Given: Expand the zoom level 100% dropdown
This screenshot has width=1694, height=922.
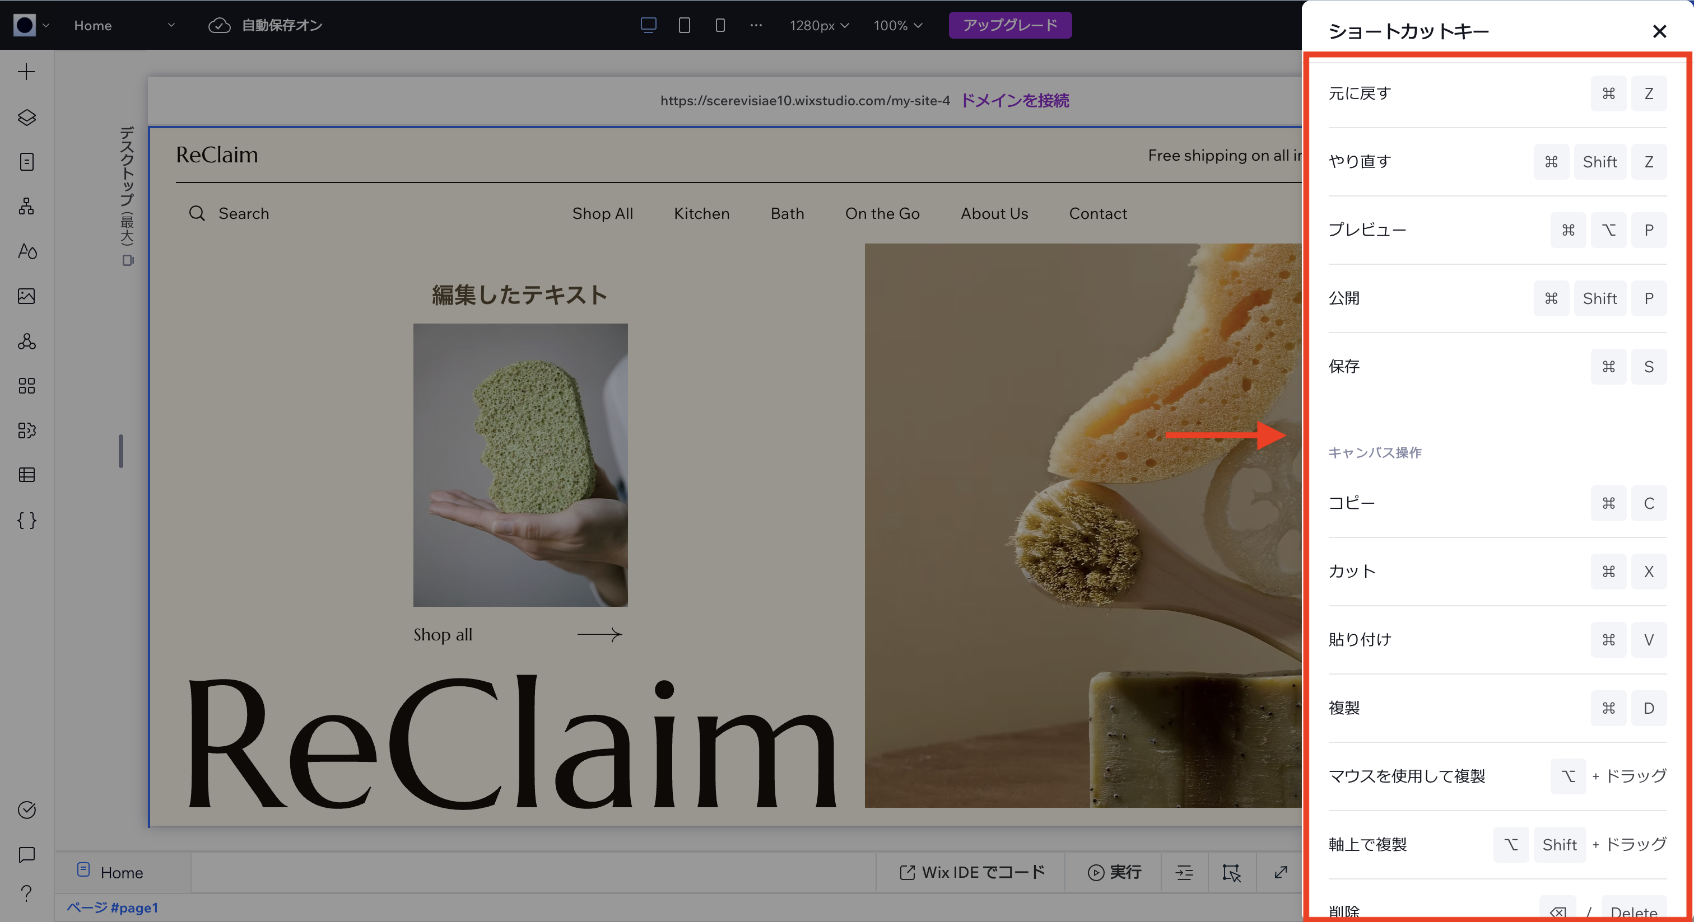Looking at the screenshot, I should [x=897, y=25].
